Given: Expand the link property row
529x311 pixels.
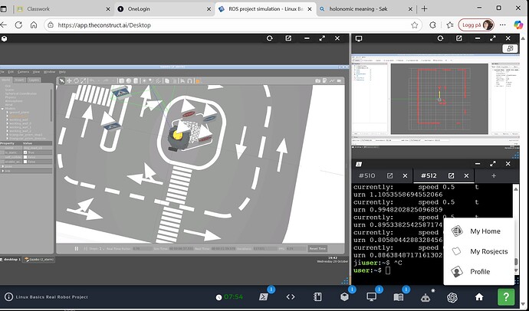Looking at the screenshot, I should (3, 171).
